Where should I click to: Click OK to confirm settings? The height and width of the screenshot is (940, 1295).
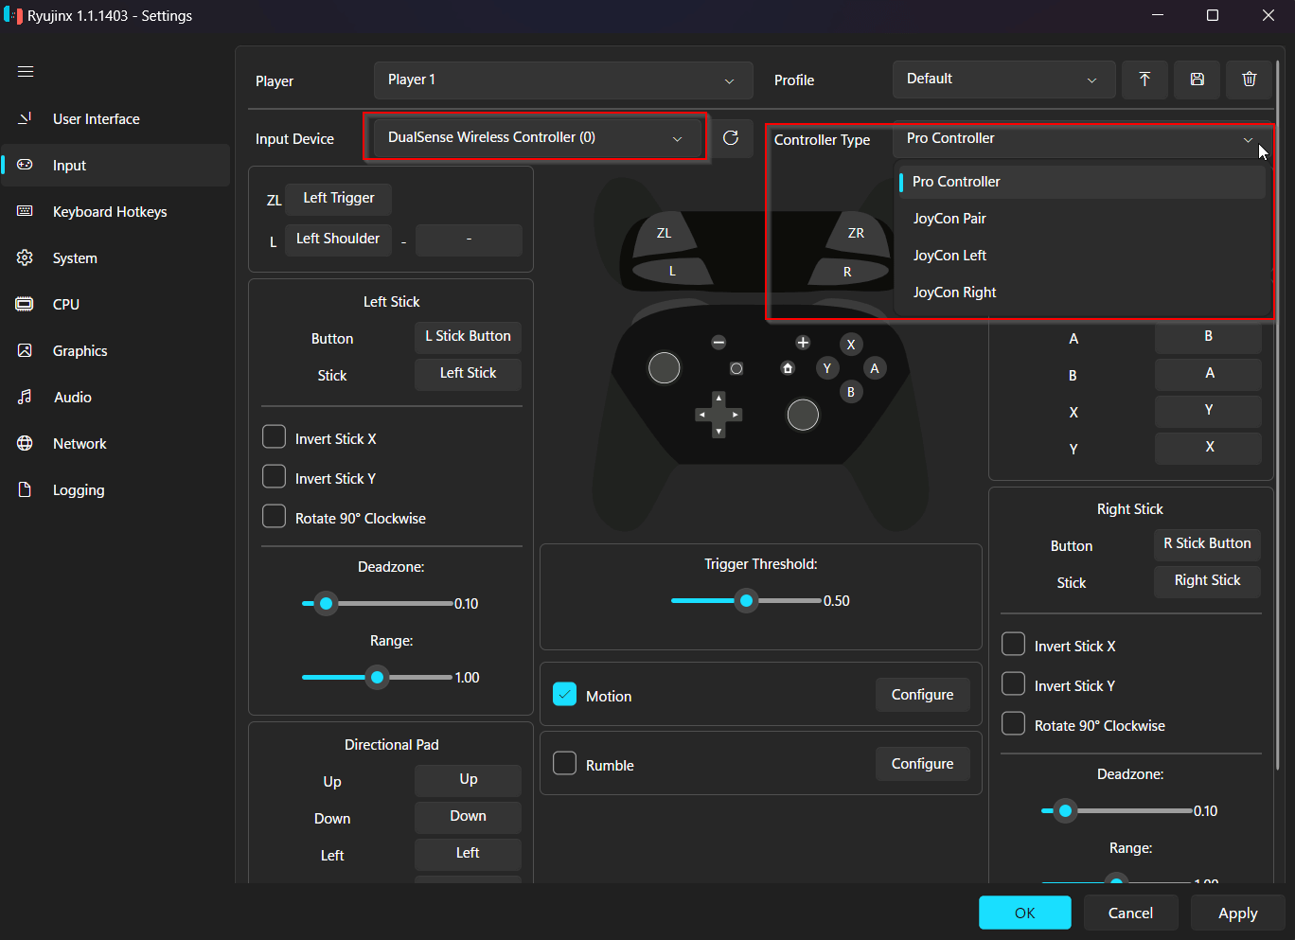1025,913
